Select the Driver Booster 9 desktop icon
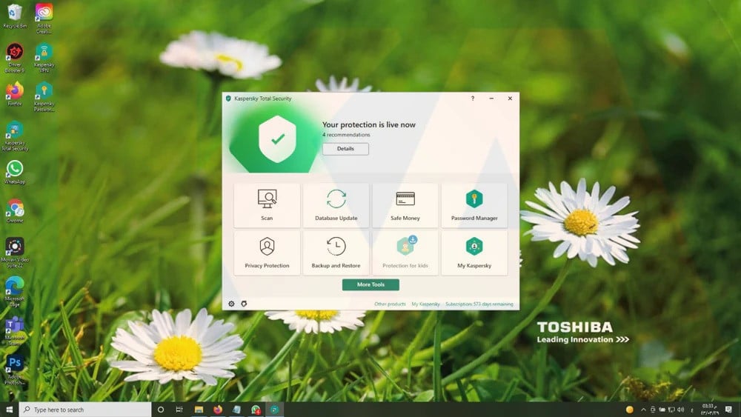Viewport: 741px width, 417px height. point(15,58)
